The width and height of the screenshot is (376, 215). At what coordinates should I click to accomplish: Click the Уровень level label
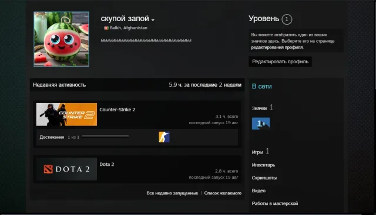click(264, 19)
